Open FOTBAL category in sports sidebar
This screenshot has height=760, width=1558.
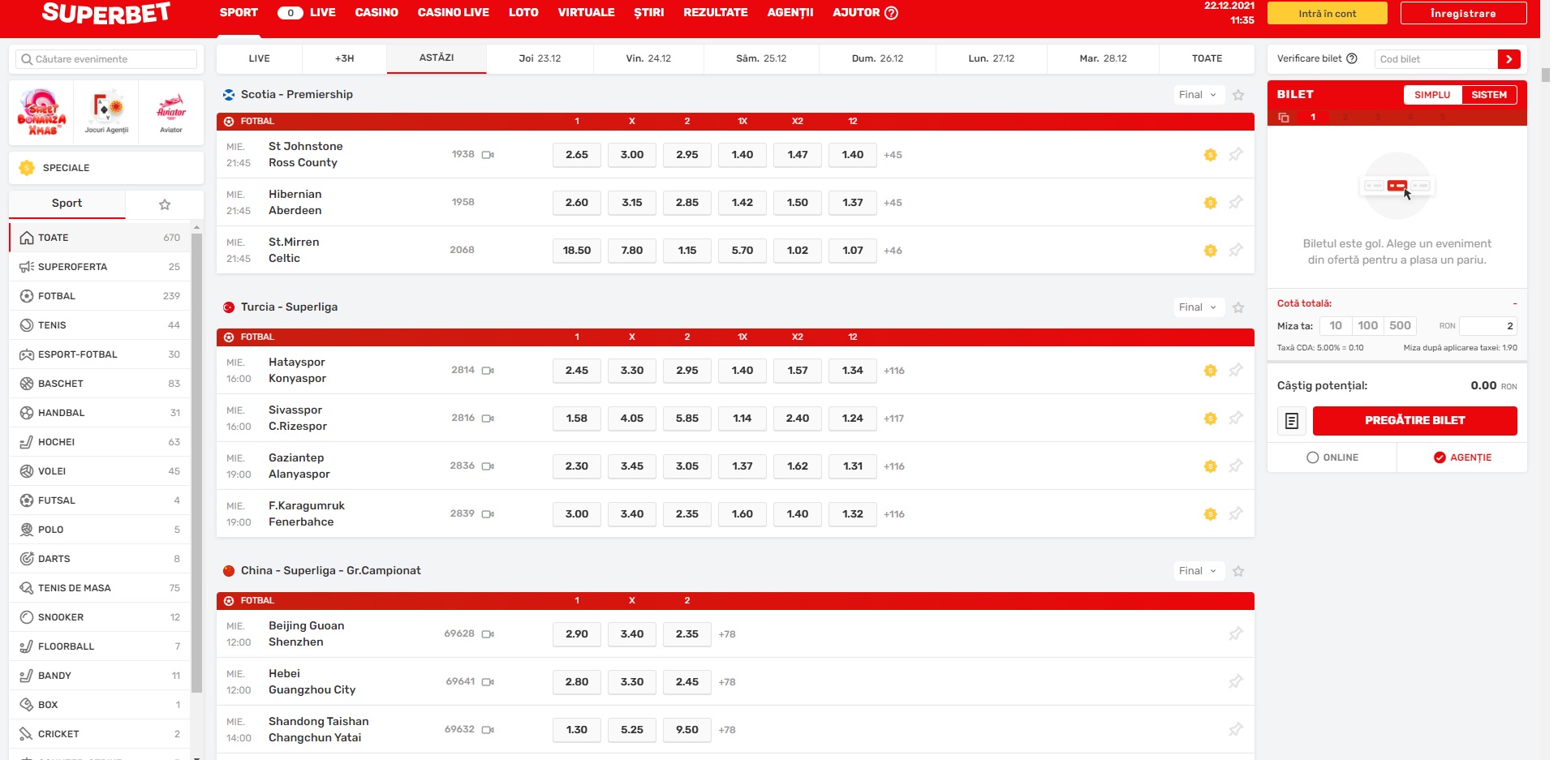pos(100,296)
